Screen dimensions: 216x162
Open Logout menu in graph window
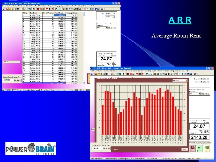[154, 71]
